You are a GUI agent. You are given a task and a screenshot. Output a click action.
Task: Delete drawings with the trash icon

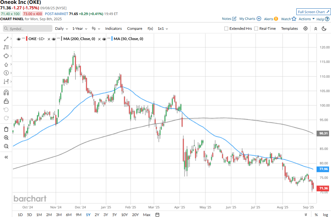tap(6, 129)
